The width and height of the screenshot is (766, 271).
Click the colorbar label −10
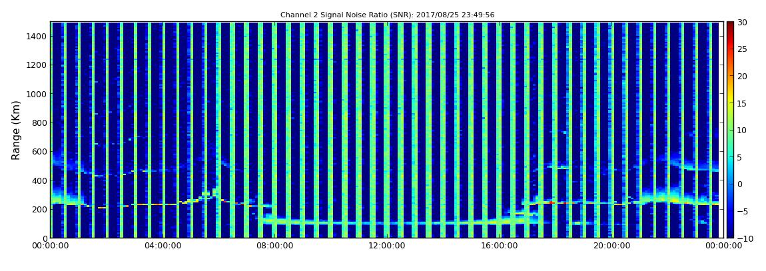(743, 238)
